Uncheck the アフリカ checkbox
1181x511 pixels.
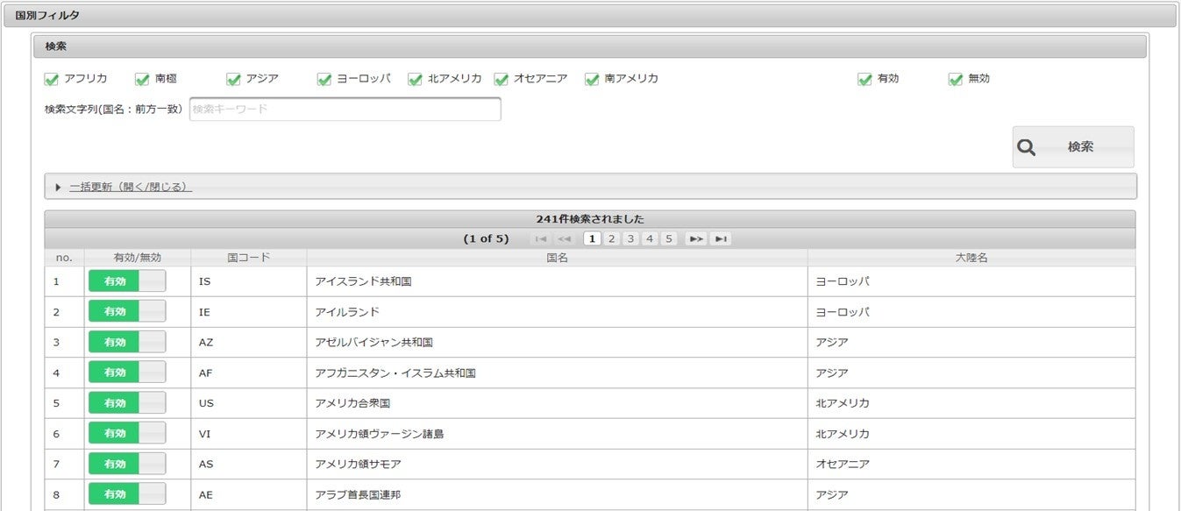pos(52,80)
